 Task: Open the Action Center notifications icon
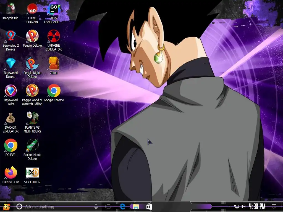274,206
